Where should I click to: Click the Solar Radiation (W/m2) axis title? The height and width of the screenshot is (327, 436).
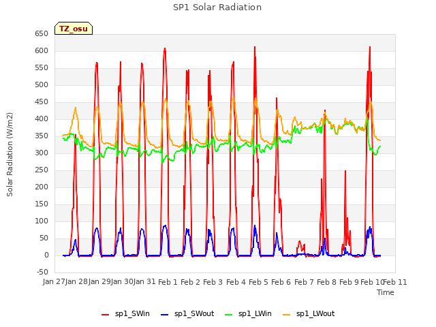[x=10, y=155]
